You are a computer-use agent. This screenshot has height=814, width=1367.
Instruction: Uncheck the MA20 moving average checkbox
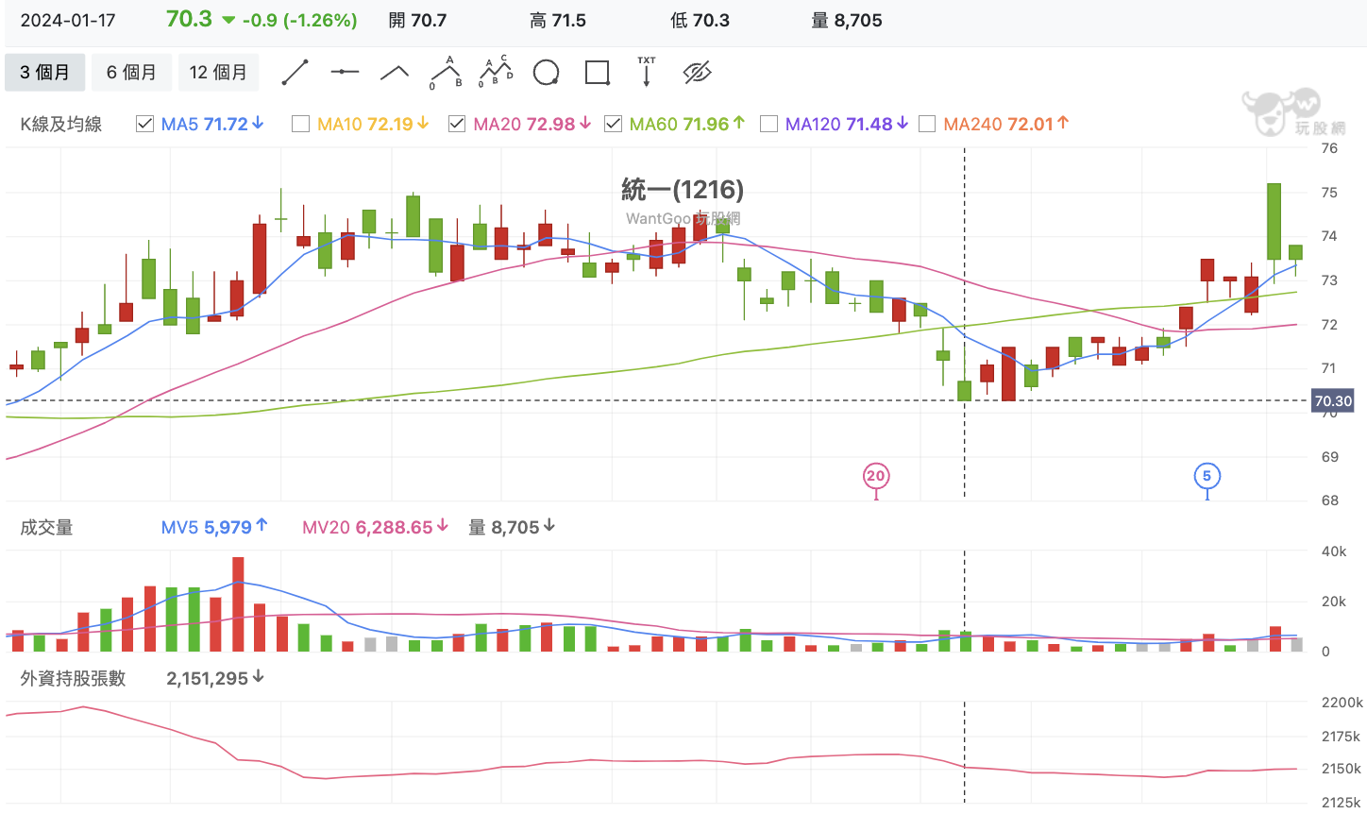(457, 124)
